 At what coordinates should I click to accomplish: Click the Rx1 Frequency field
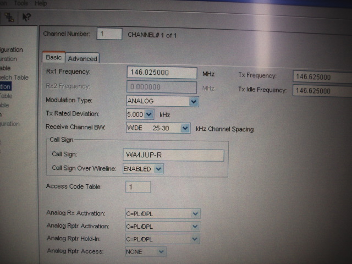[162, 73]
